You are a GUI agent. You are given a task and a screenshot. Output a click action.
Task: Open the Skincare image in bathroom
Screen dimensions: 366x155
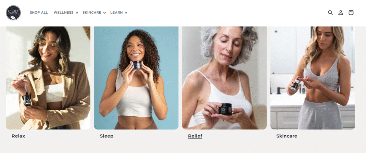[312, 78]
